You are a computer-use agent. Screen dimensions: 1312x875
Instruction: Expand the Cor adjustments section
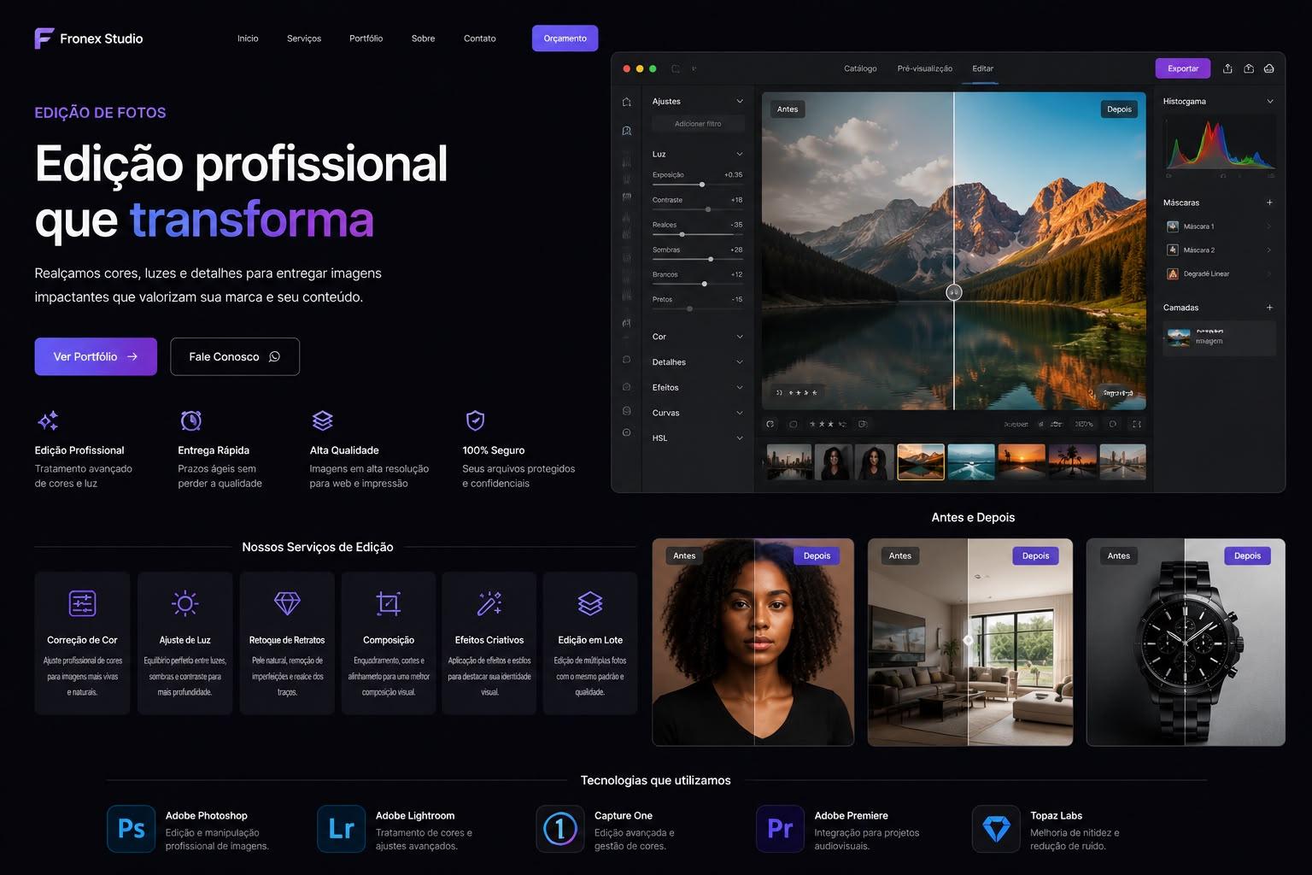698,337
